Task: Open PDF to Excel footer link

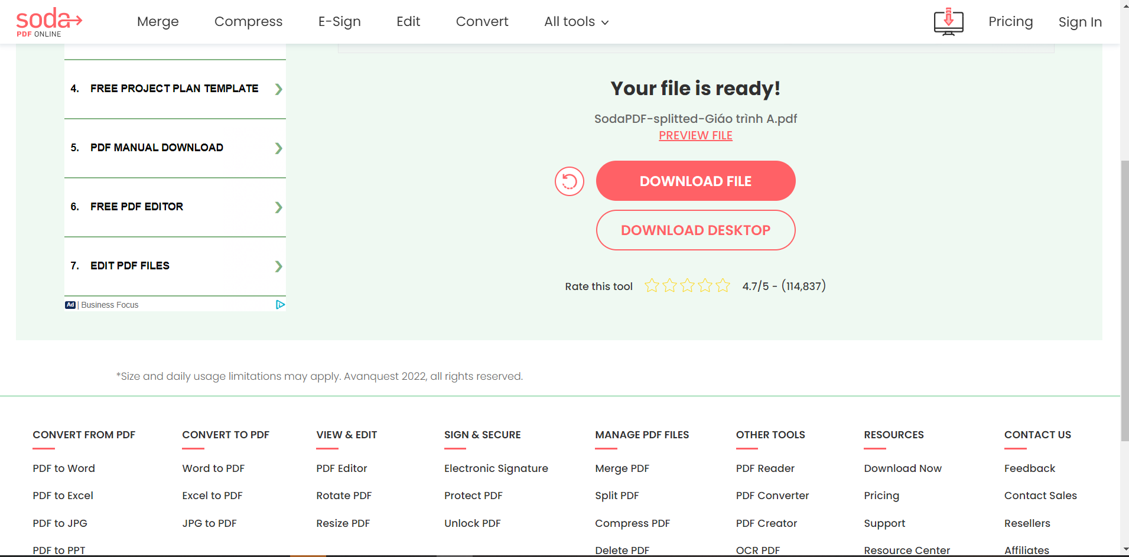Action: pyautogui.click(x=63, y=496)
